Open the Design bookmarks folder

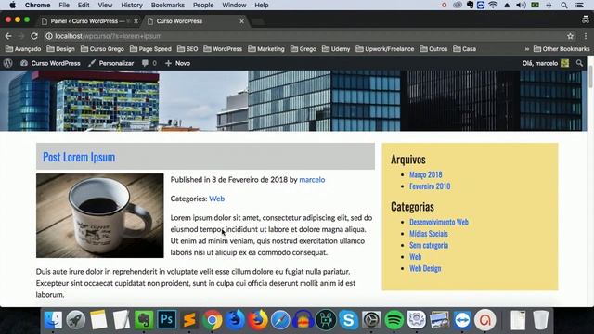[x=60, y=49]
